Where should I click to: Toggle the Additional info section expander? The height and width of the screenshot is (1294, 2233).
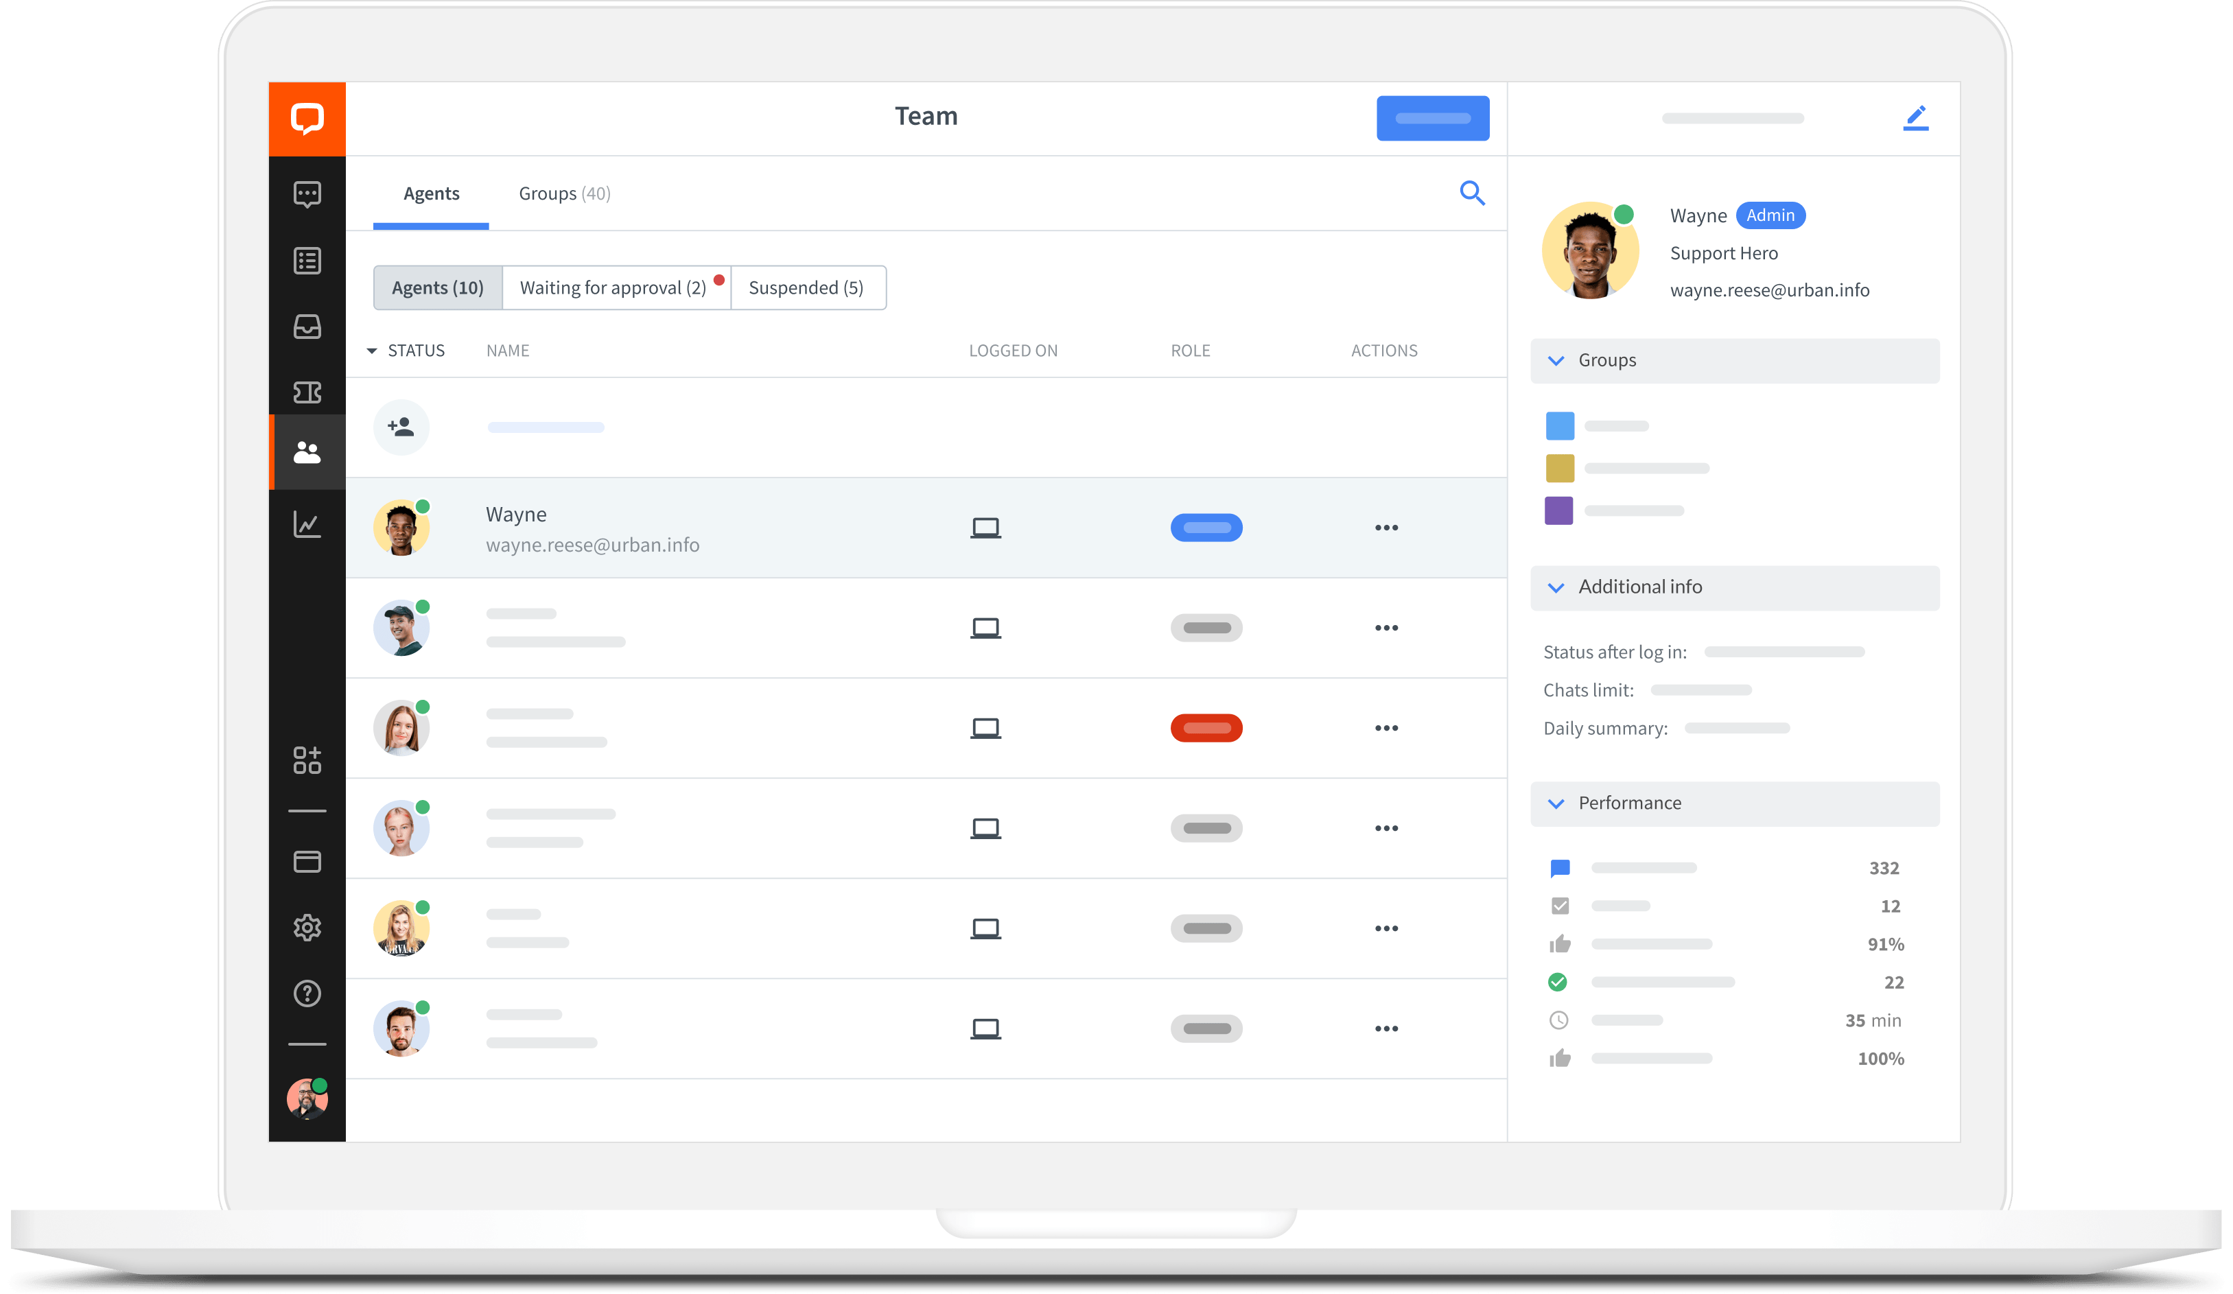pyautogui.click(x=1557, y=587)
